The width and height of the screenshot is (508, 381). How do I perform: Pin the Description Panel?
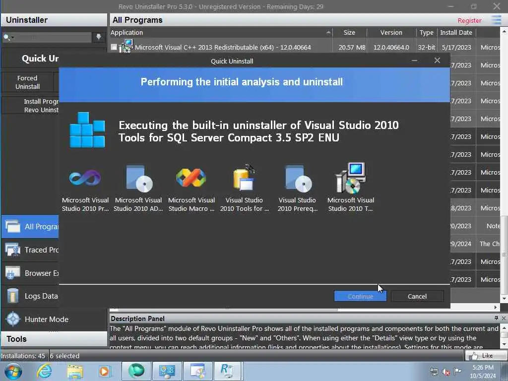tap(496, 318)
